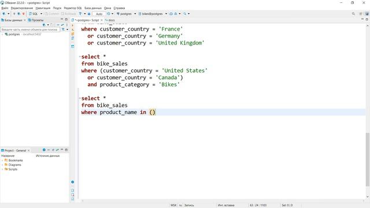
Task: Click the navigator object search field
Action: coord(30,29)
